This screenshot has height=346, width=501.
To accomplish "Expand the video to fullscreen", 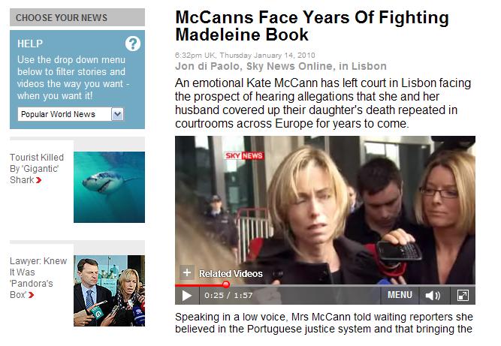I will click(x=463, y=296).
